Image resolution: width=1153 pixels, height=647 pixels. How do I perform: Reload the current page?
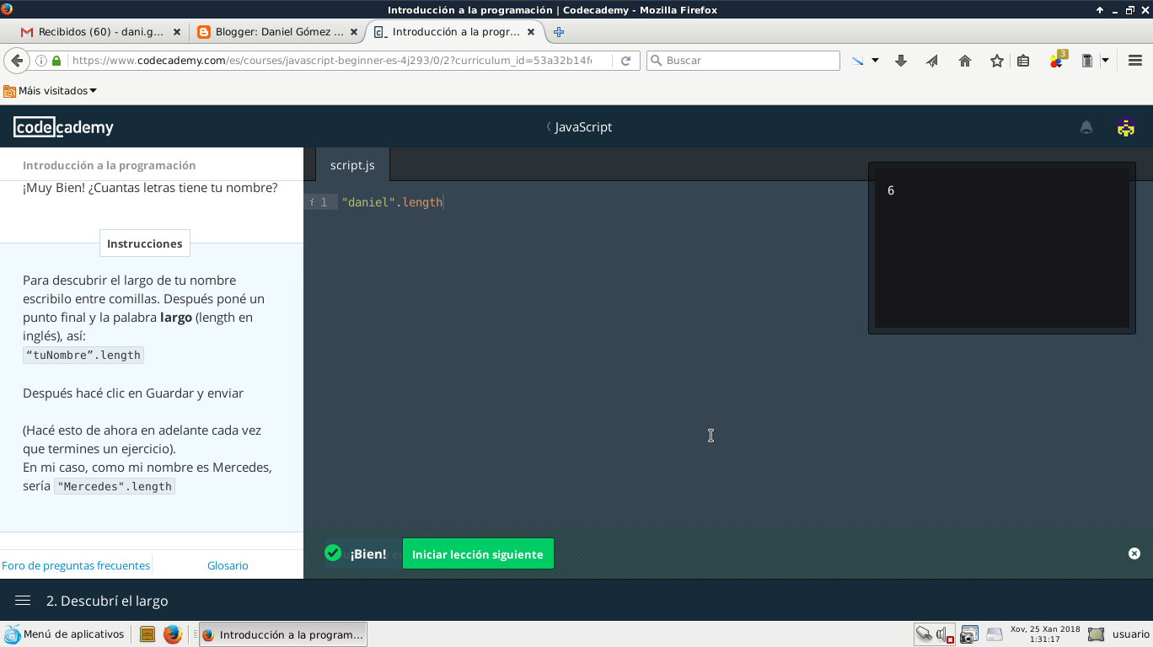tap(625, 61)
